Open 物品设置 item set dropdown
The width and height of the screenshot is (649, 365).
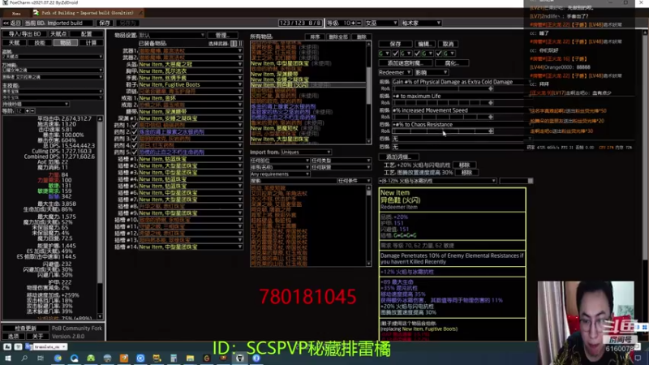pyautogui.click(x=171, y=36)
